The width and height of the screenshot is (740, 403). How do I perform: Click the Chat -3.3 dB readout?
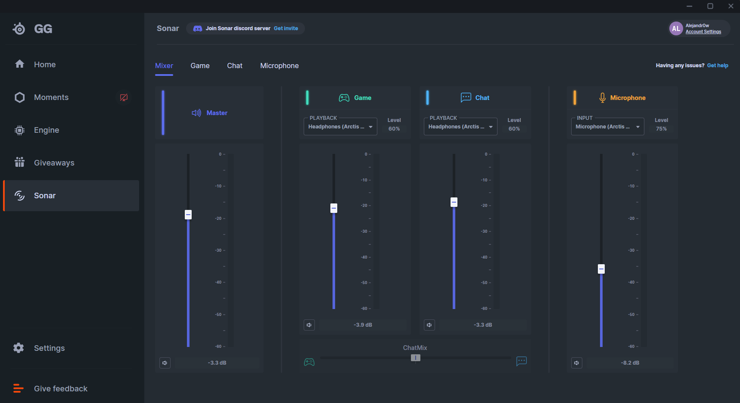coord(483,325)
